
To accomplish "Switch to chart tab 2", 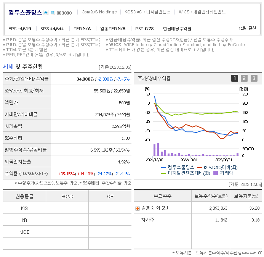I will [x=244, y=78].
